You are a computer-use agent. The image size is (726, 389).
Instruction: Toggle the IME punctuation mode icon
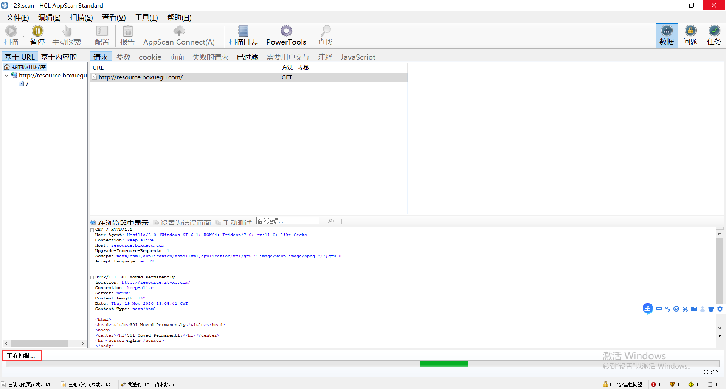click(668, 309)
